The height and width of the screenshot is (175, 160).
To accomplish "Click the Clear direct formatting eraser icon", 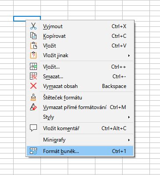I will click(x=33, y=107).
